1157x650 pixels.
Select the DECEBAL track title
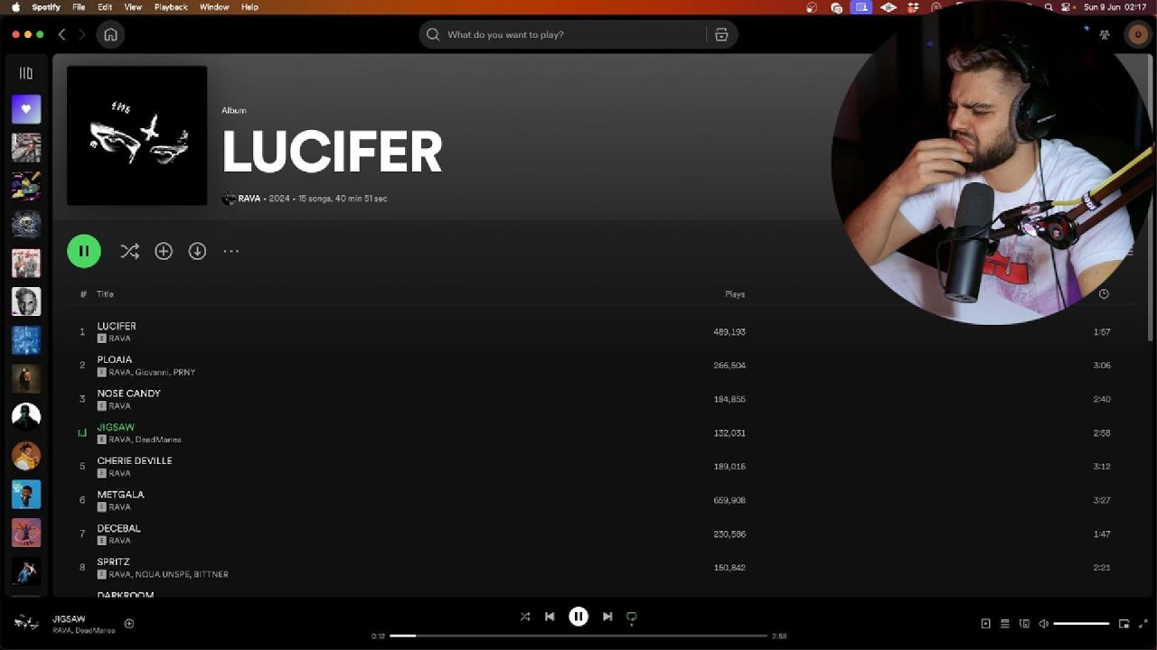coord(119,528)
